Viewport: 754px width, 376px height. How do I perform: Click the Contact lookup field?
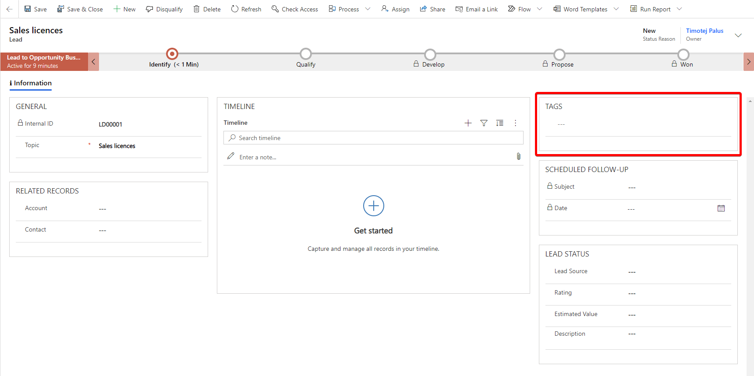coord(149,230)
